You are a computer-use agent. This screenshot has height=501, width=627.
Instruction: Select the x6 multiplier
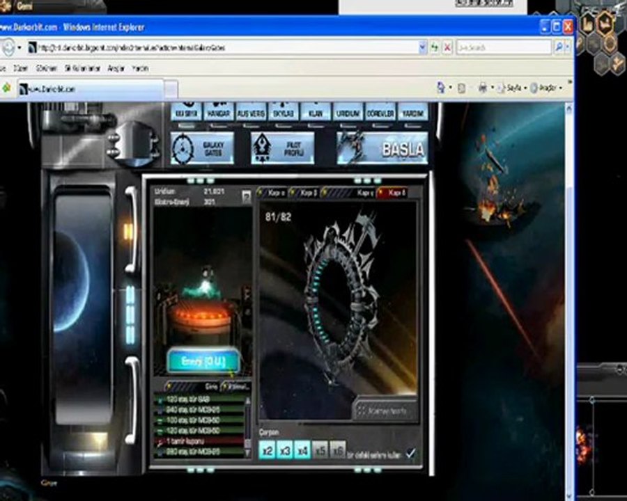coord(337,450)
